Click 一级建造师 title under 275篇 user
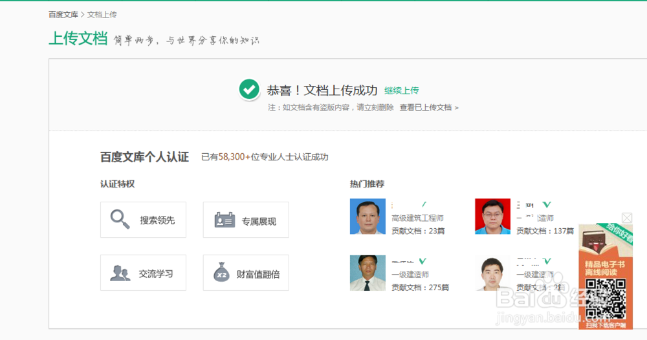647x340 pixels. (410, 275)
